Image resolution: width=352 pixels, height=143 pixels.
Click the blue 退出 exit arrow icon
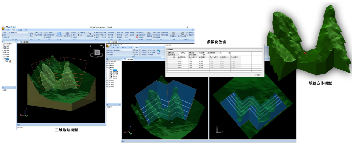pyautogui.click(x=159, y=51)
